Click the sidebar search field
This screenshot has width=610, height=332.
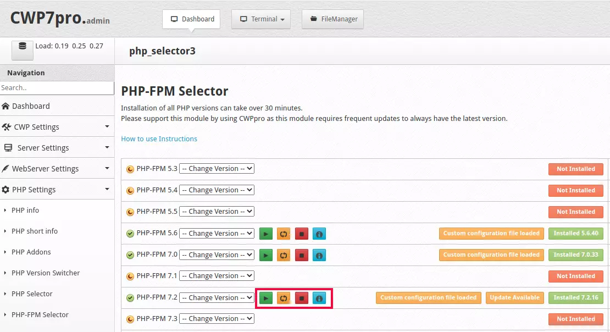57,88
